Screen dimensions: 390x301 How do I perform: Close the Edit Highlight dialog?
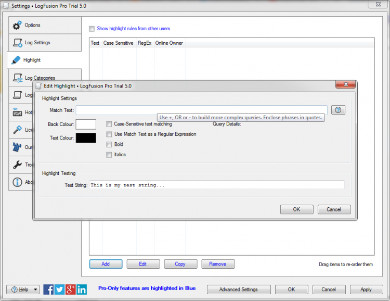[x=345, y=84]
